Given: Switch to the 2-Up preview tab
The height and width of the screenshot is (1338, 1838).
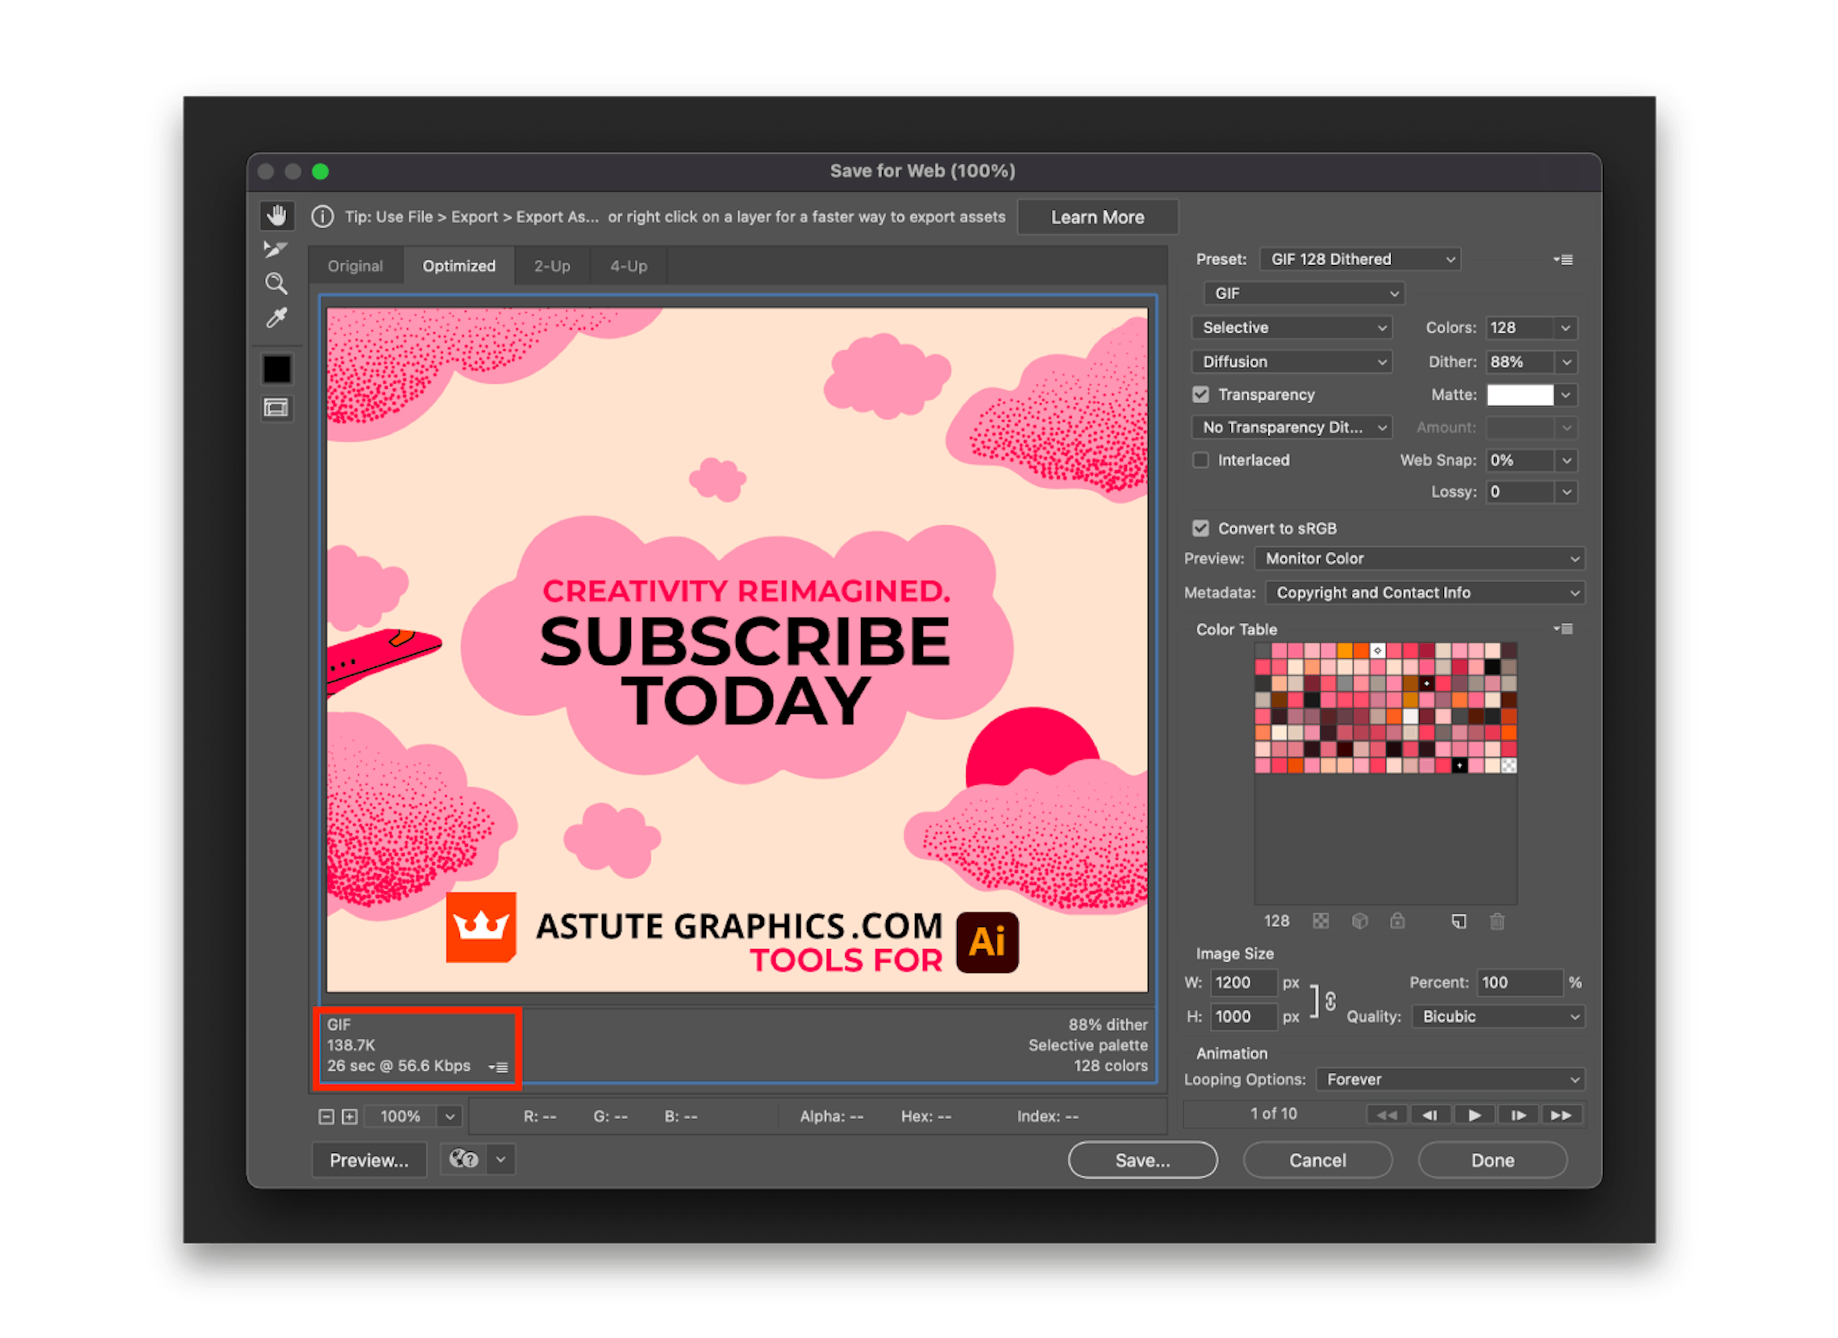Looking at the screenshot, I should coord(551,265).
